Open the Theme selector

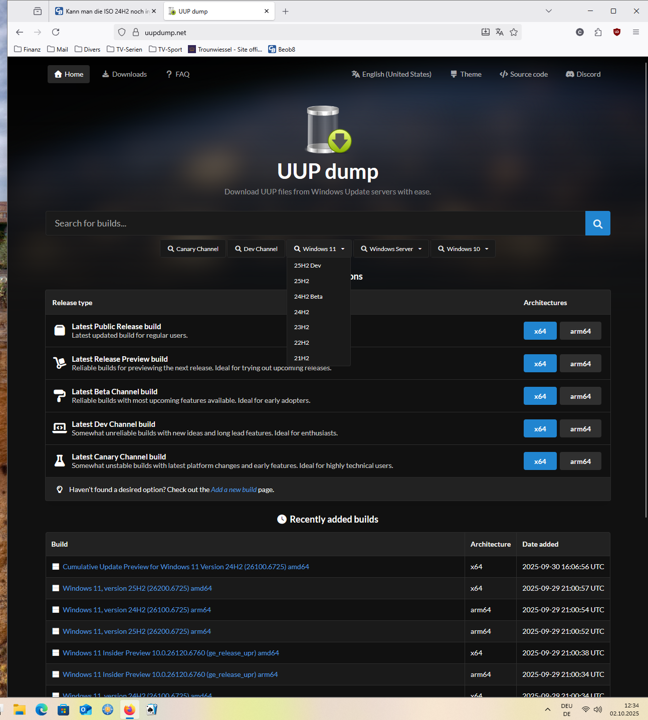click(x=466, y=74)
